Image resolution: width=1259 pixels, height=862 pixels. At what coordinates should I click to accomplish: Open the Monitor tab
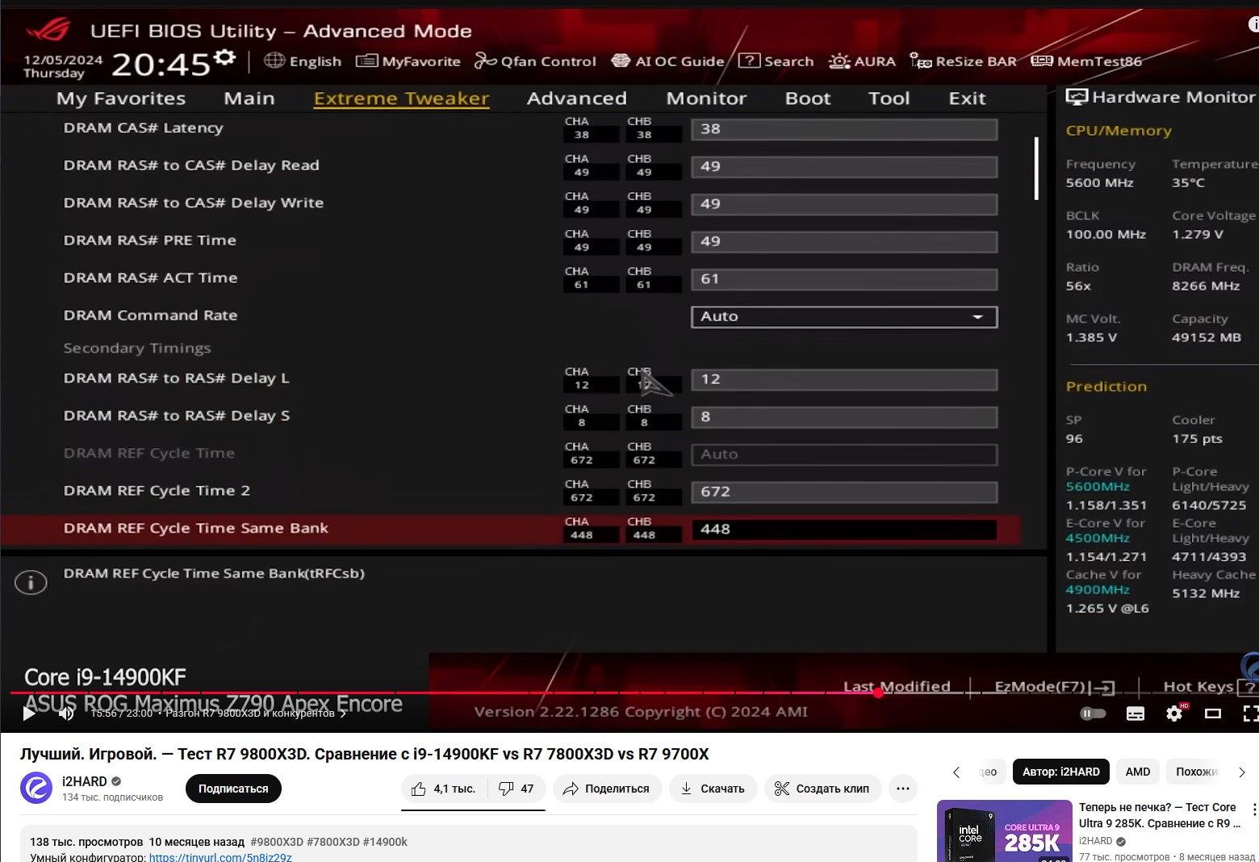pyautogui.click(x=707, y=98)
